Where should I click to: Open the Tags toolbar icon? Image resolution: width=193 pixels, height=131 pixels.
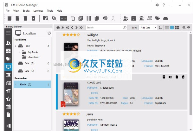[x=158, y=18]
